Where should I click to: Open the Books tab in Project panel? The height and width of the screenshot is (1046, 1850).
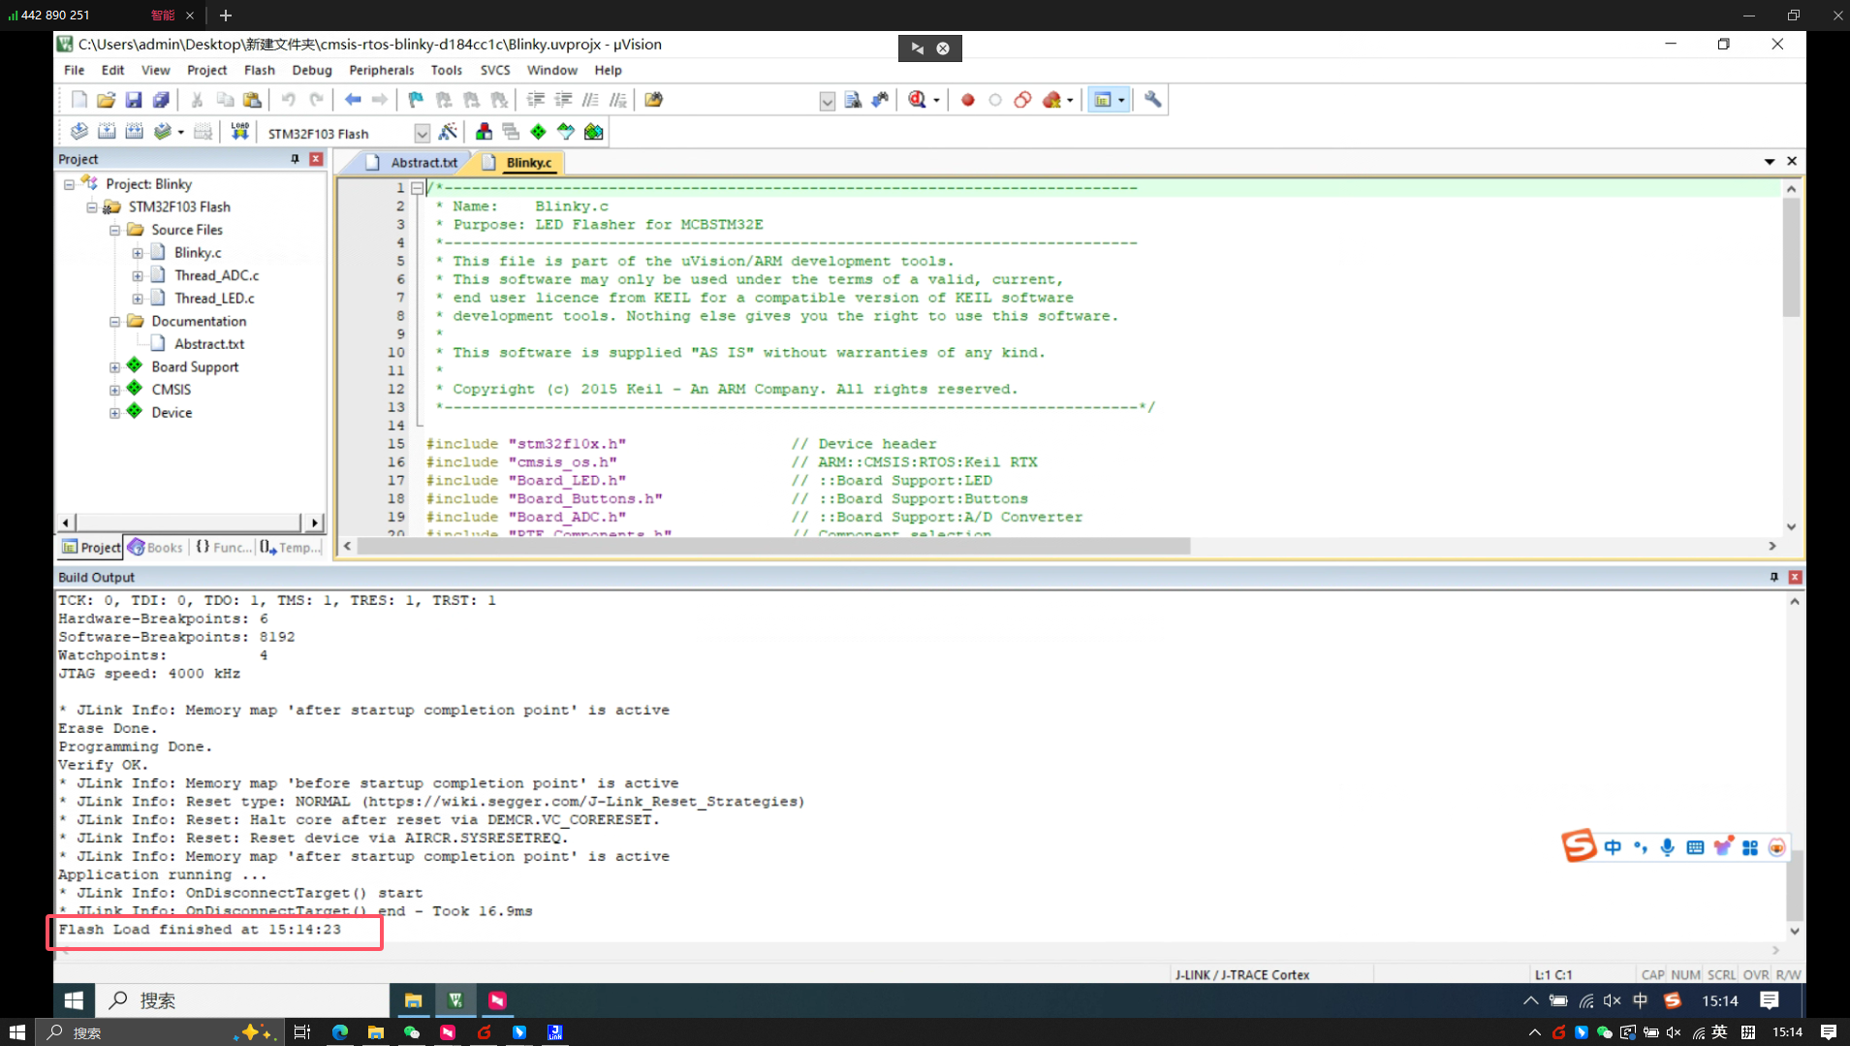click(156, 548)
